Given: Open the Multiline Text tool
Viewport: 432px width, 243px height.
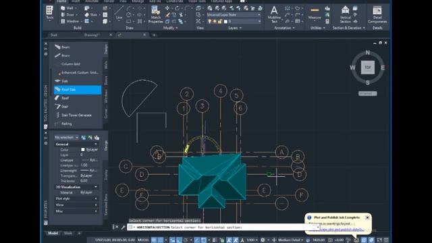Looking at the screenshot, I should (274, 14).
